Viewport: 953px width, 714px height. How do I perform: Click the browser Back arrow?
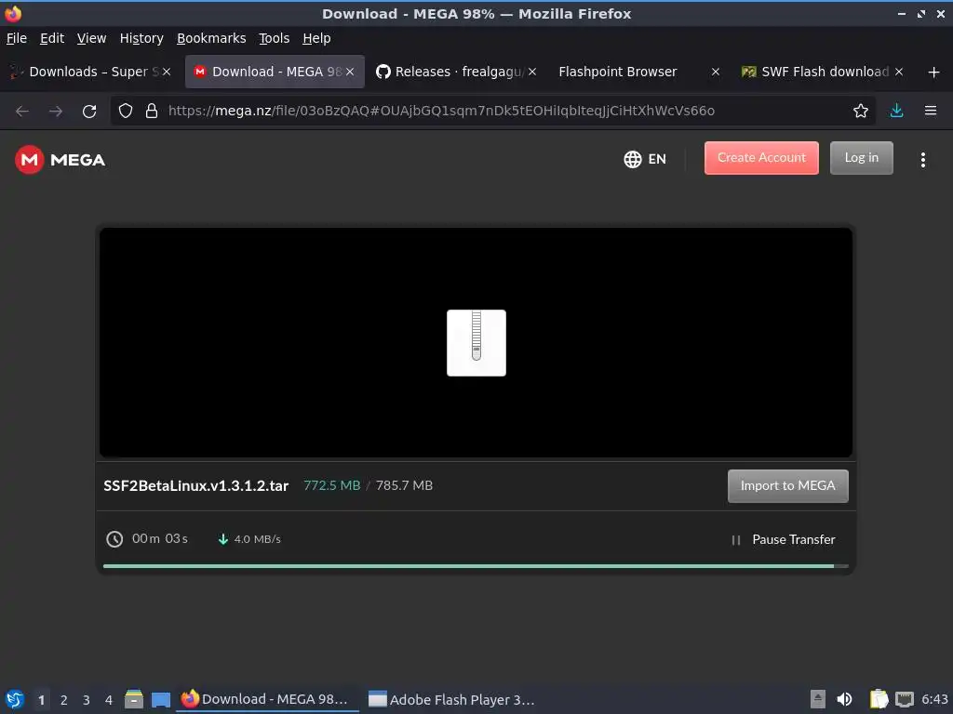(x=22, y=112)
